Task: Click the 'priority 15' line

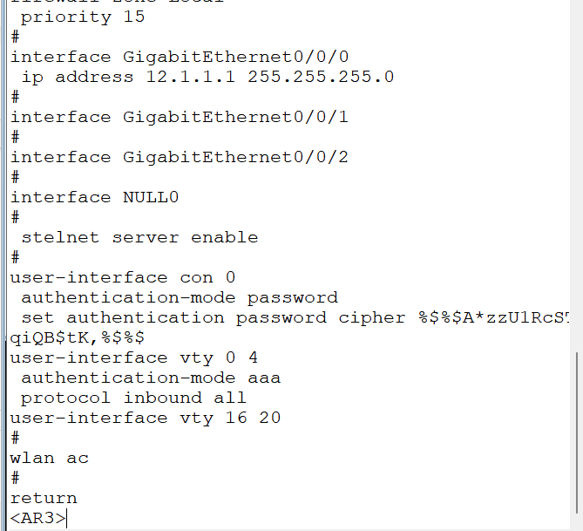Action: pos(83,17)
